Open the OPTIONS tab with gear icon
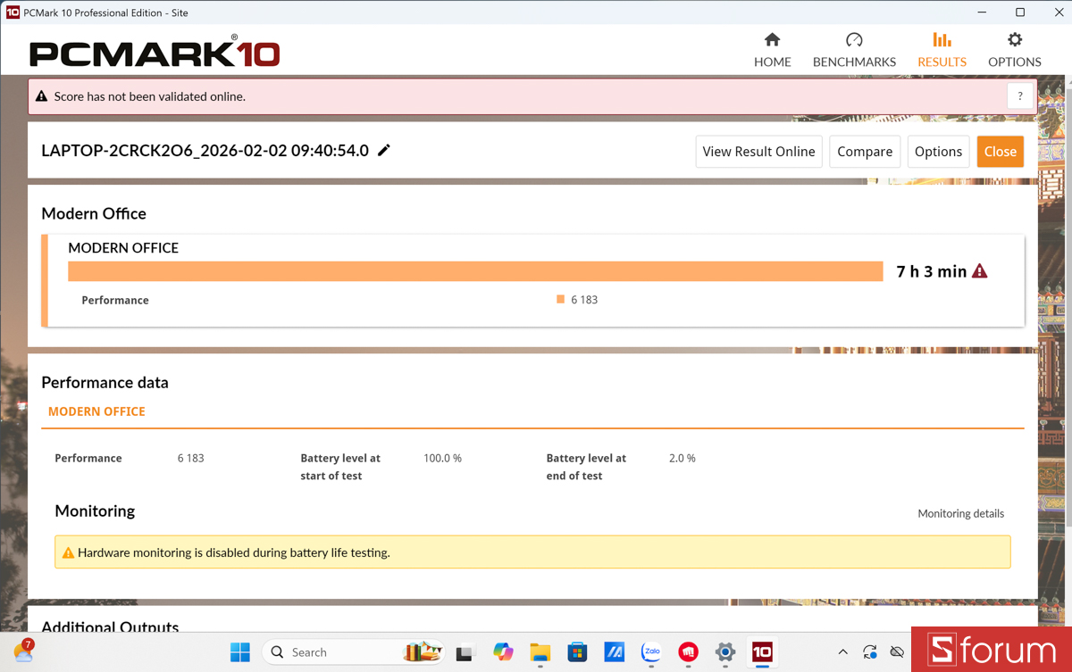Viewport: 1072px width, 672px height. coord(1014,50)
